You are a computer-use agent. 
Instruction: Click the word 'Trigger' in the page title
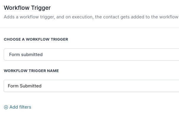point(41,8)
